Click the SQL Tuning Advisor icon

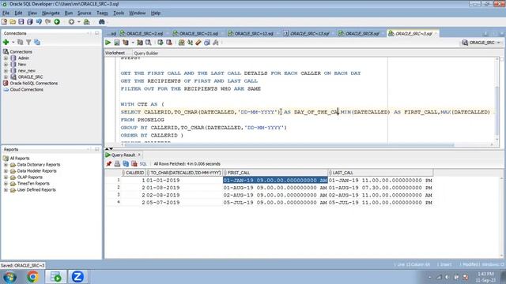149,43
